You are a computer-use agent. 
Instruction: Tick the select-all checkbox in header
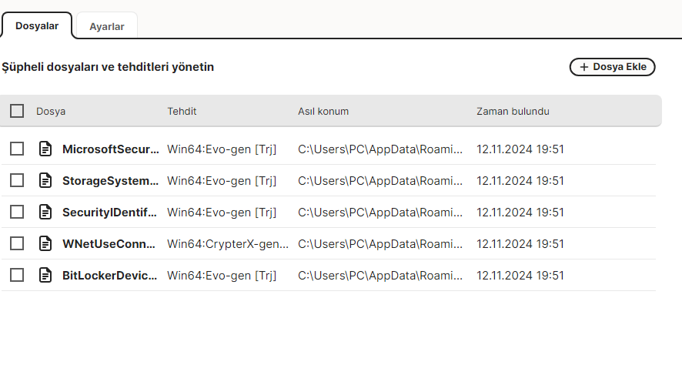point(17,111)
